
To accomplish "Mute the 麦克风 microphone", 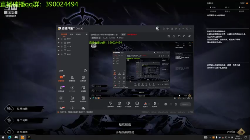I will tap(145, 105).
